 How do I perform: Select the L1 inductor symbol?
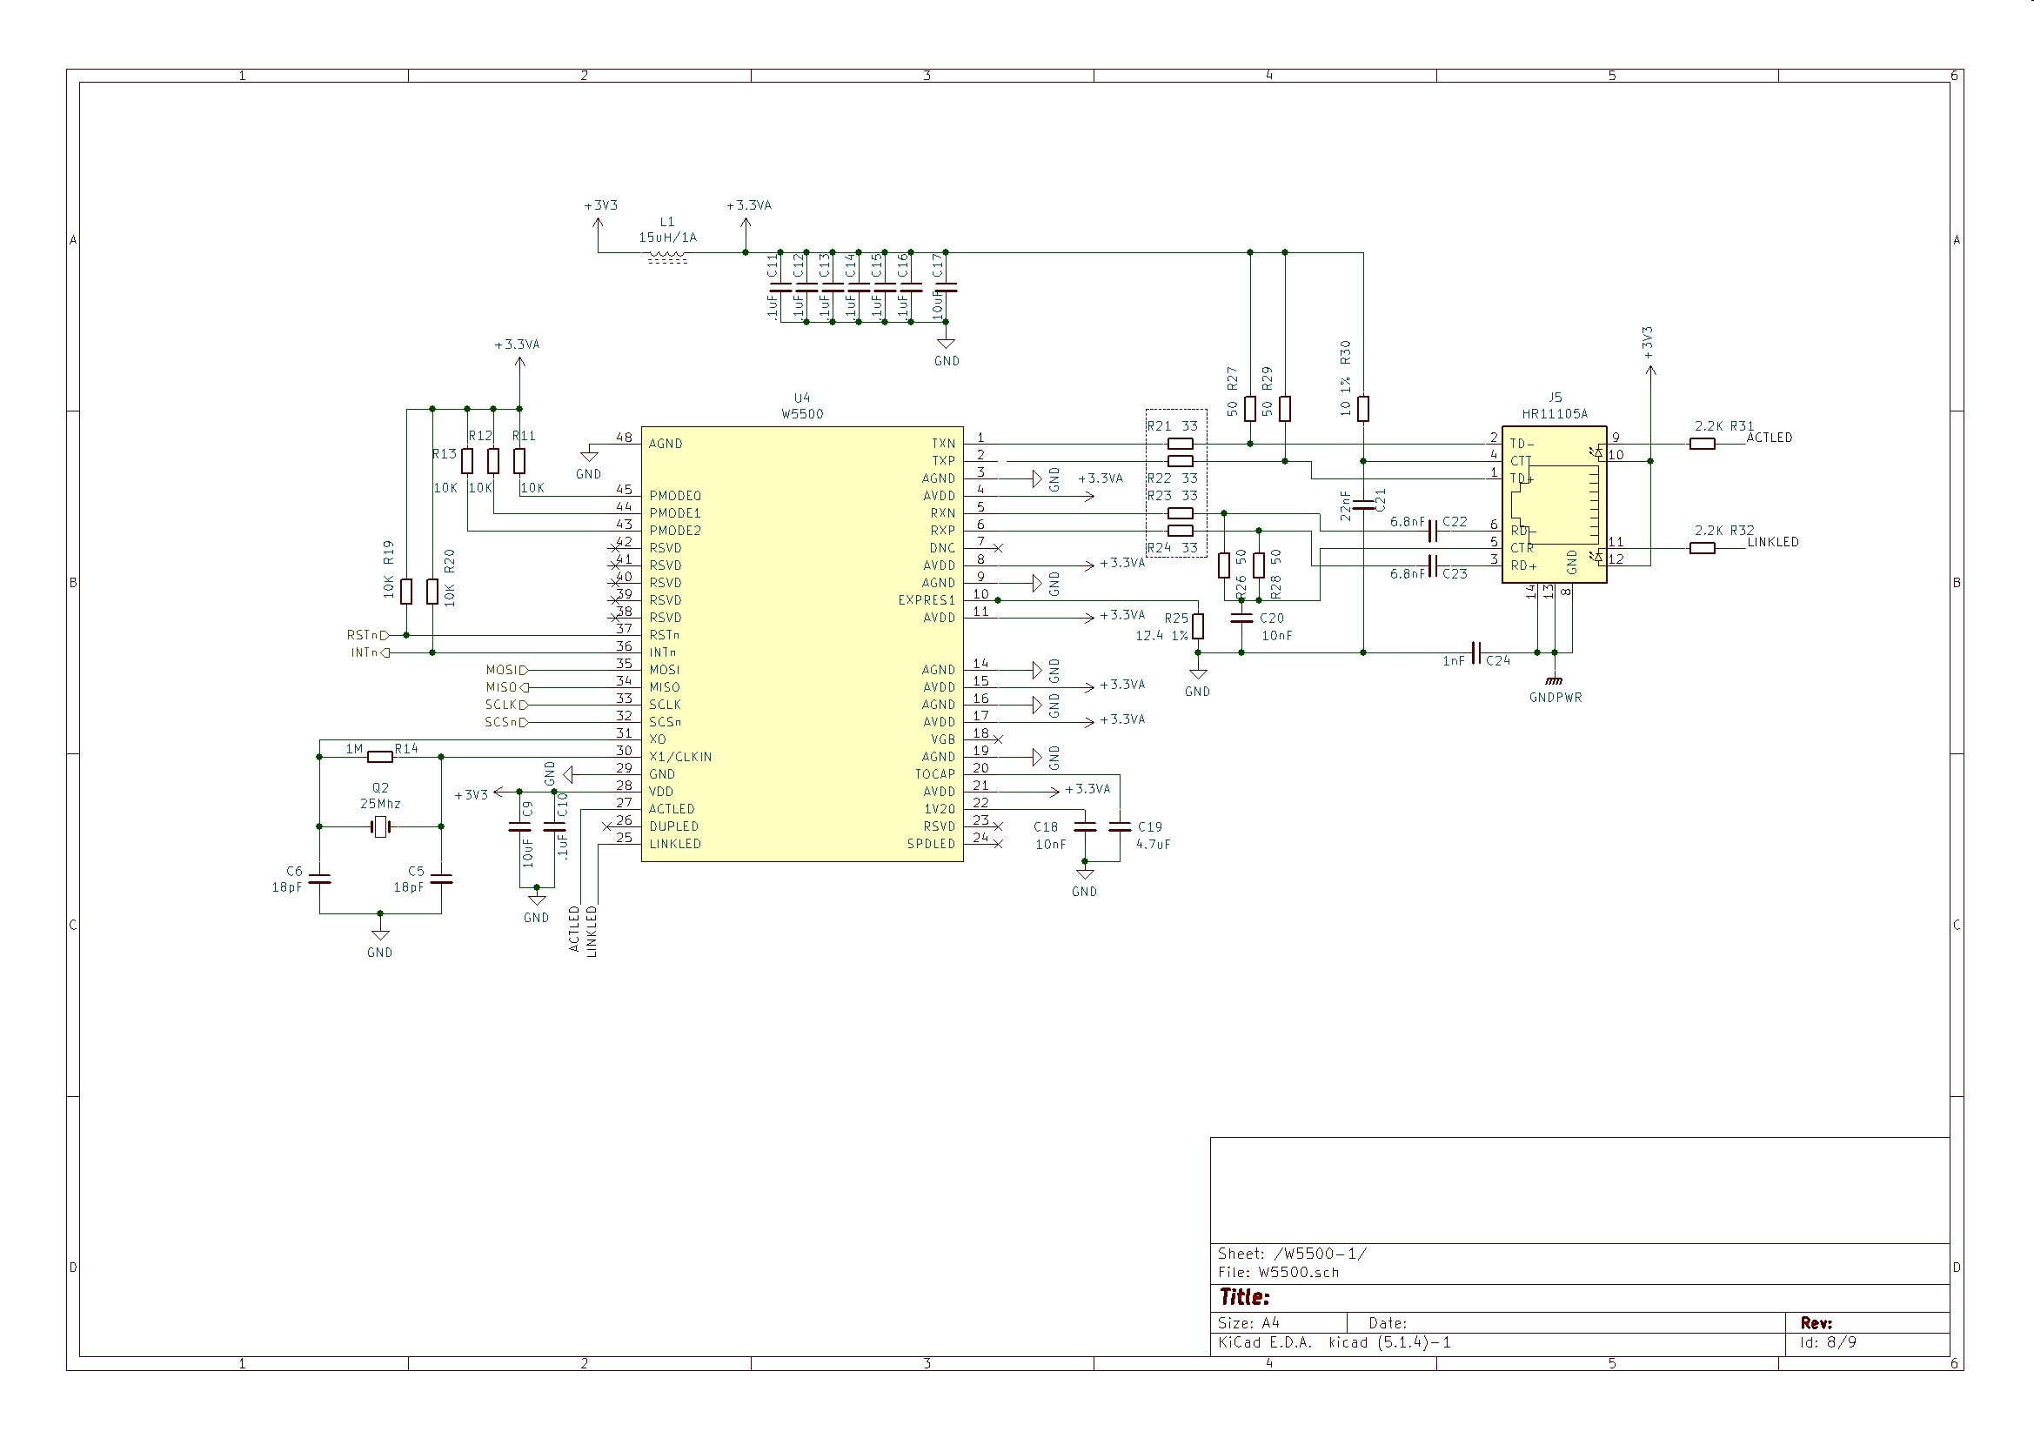667,257
